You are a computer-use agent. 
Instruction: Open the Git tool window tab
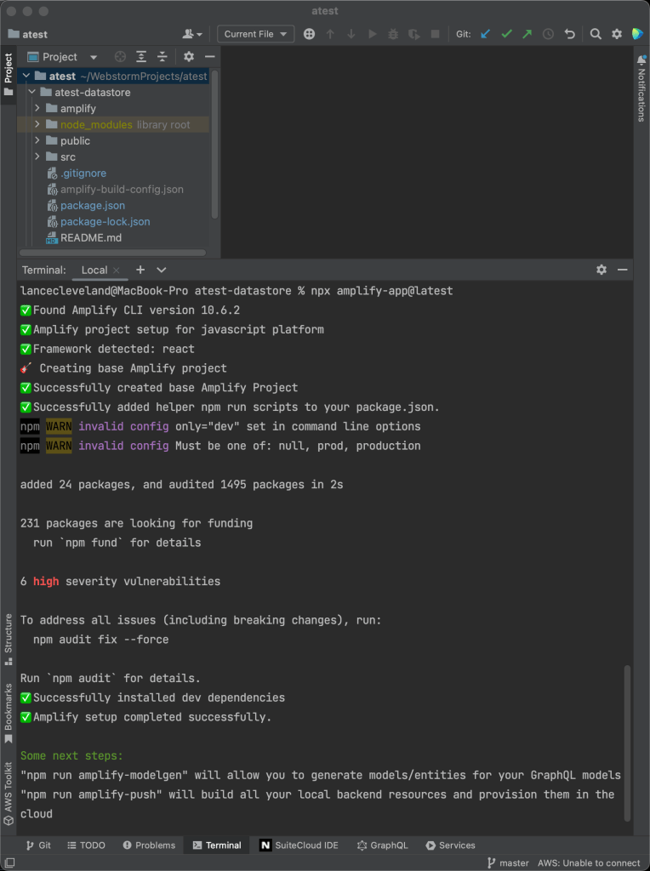click(x=38, y=845)
